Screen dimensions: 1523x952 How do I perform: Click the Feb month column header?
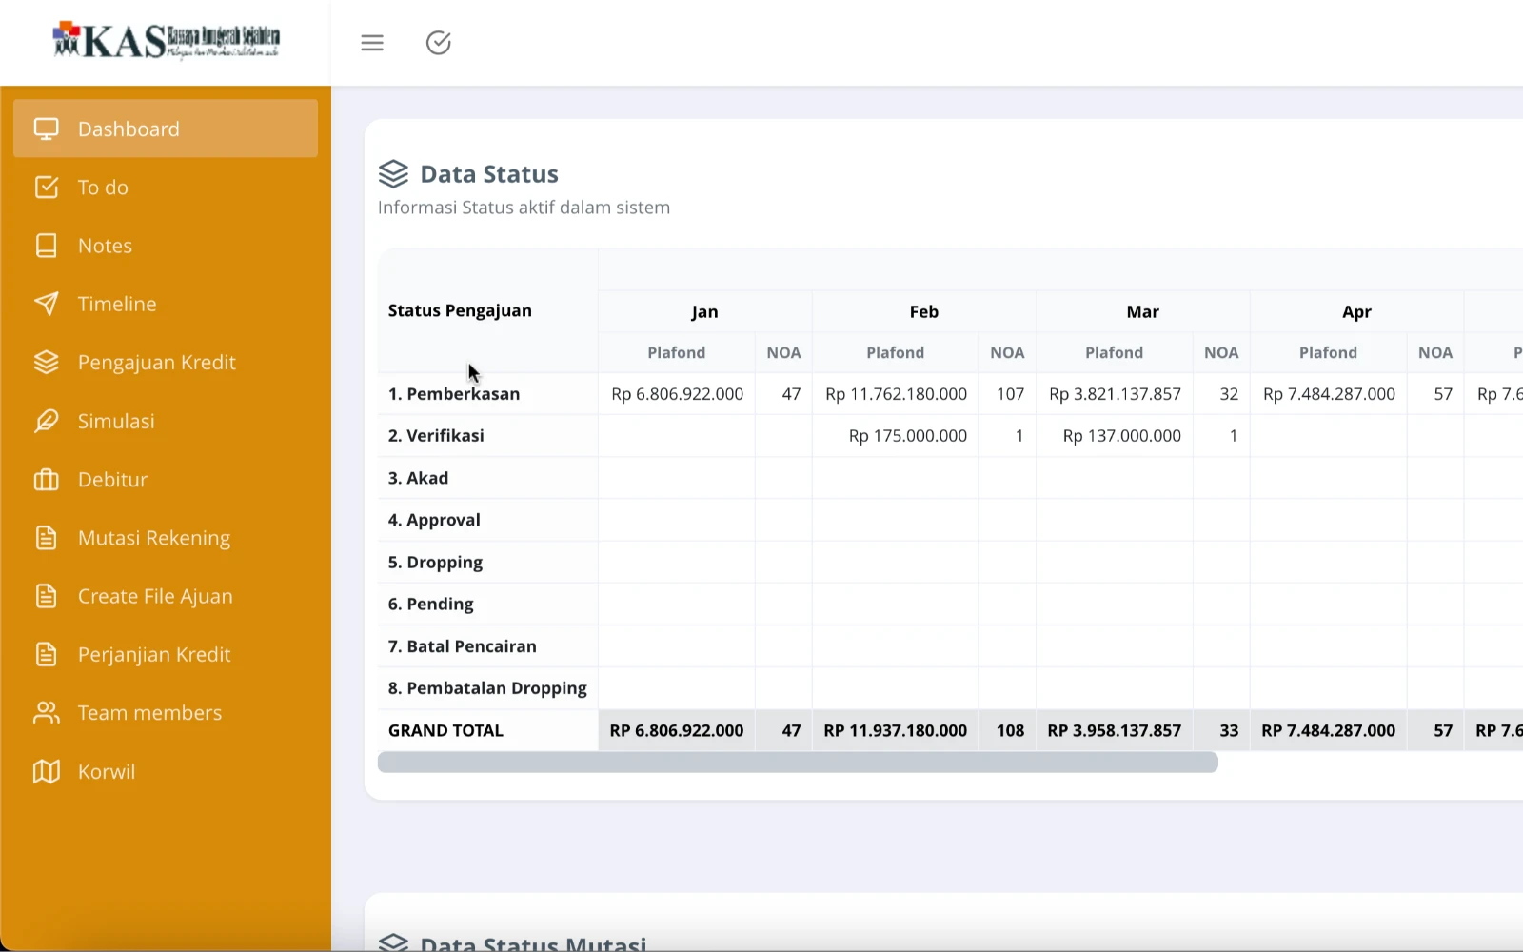[923, 311]
